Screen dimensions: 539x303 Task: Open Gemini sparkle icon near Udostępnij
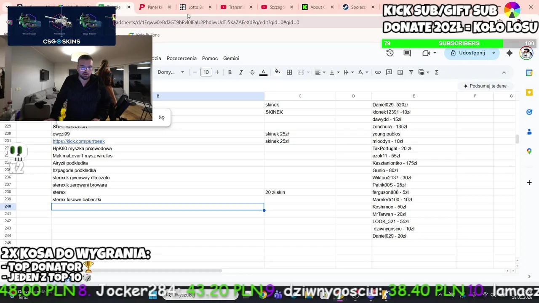[510, 53]
